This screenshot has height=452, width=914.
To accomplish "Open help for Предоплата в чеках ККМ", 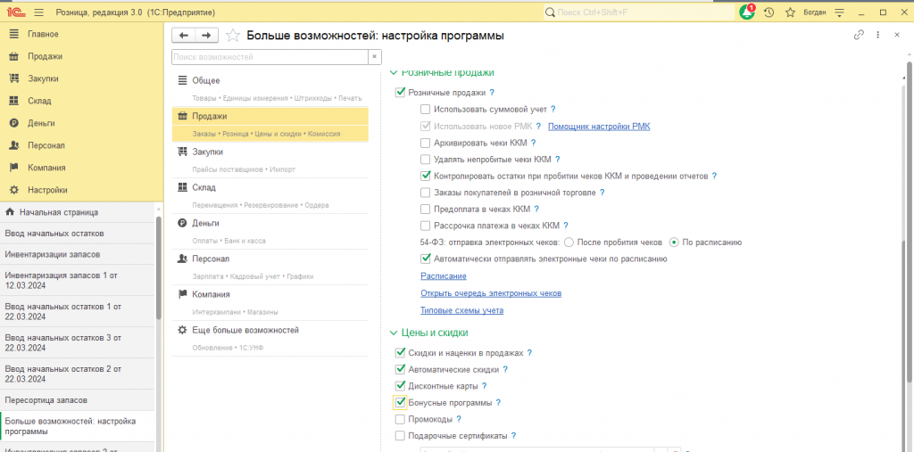I will point(536,210).
